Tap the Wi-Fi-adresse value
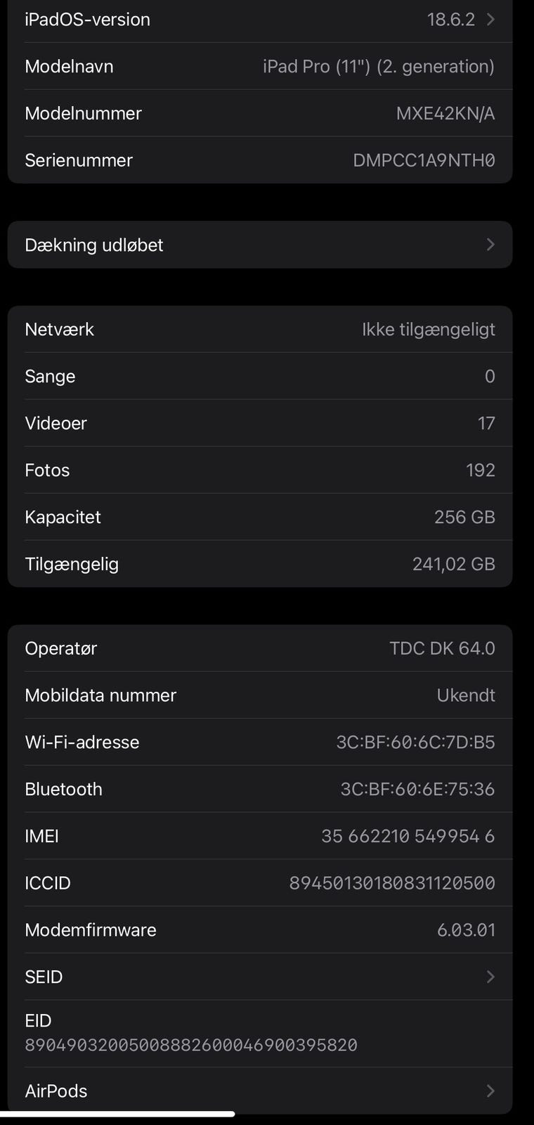This screenshot has width=534, height=1125. (415, 742)
